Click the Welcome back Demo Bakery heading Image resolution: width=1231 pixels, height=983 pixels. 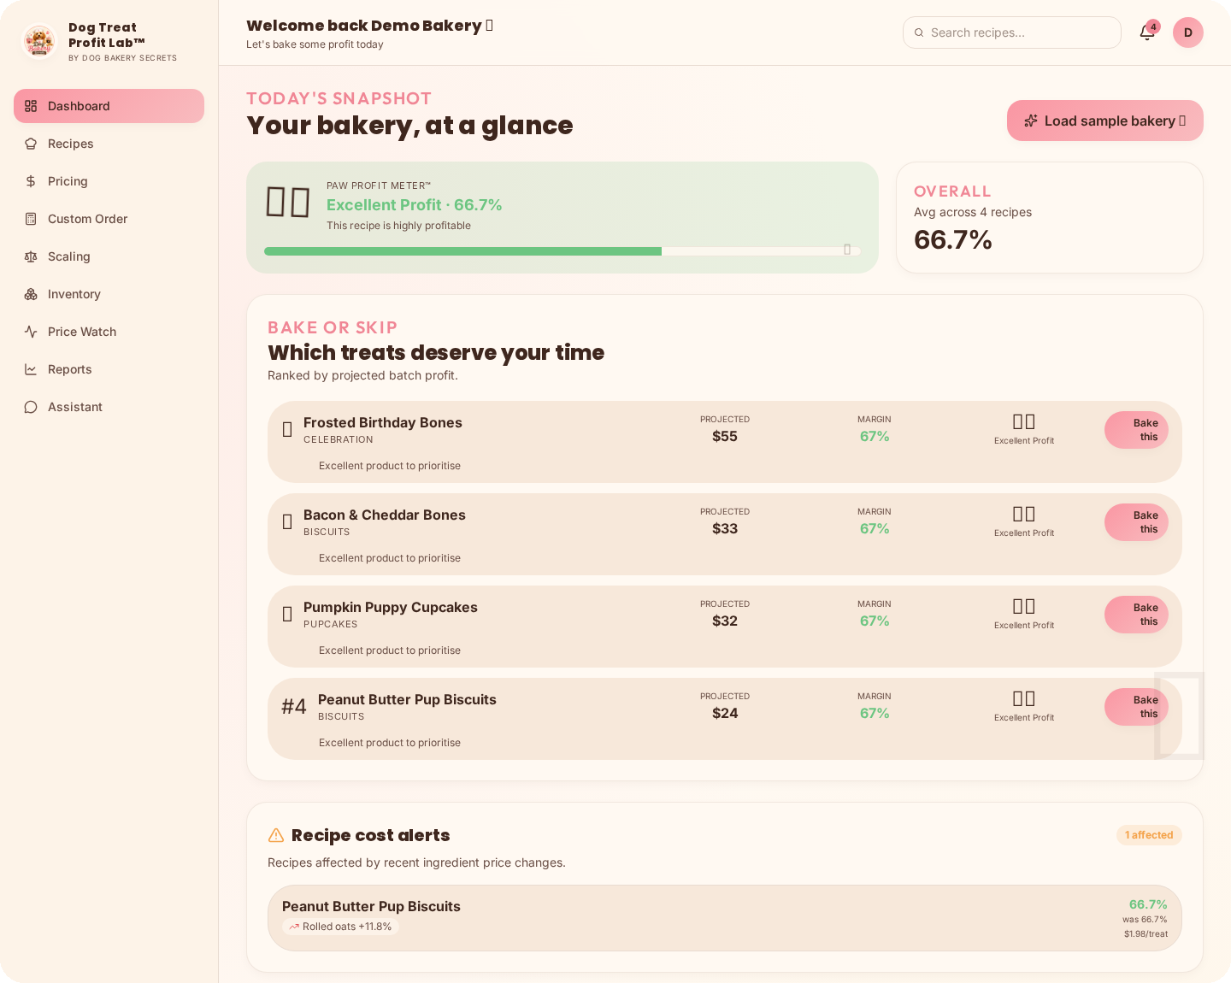369,26
